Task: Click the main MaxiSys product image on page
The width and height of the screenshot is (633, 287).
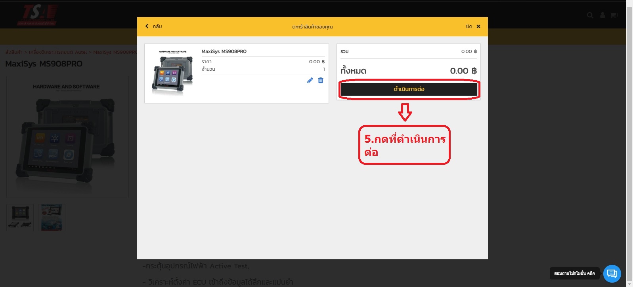Action: pyautogui.click(x=67, y=137)
